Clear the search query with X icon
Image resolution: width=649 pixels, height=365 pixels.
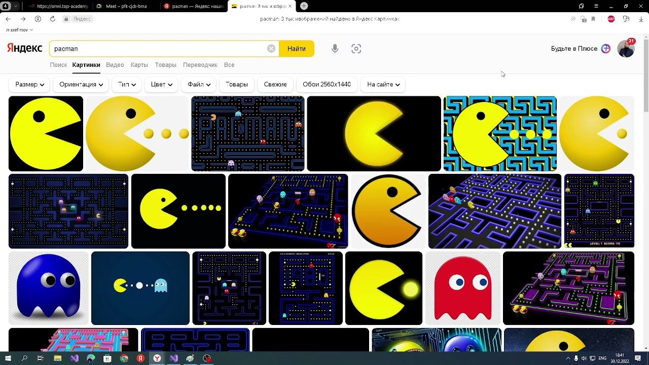pyautogui.click(x=271, y=49)
